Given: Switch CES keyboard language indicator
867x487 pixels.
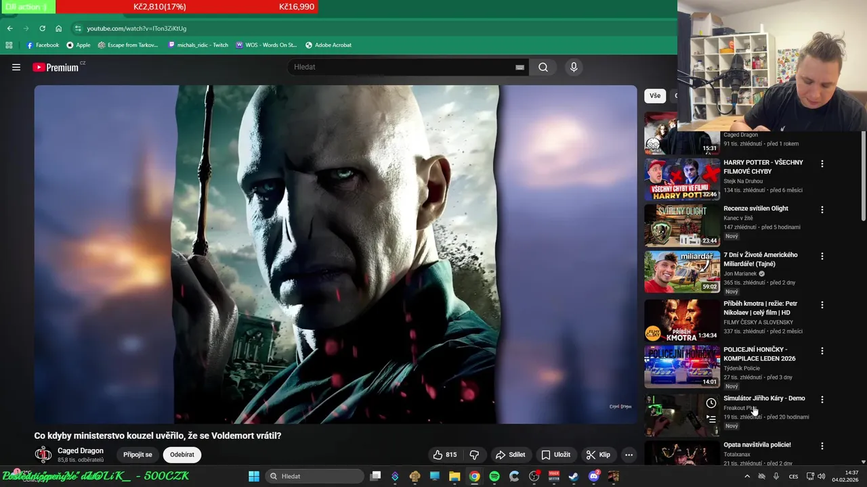Looking at the screenshot, I should pos(793,476).
